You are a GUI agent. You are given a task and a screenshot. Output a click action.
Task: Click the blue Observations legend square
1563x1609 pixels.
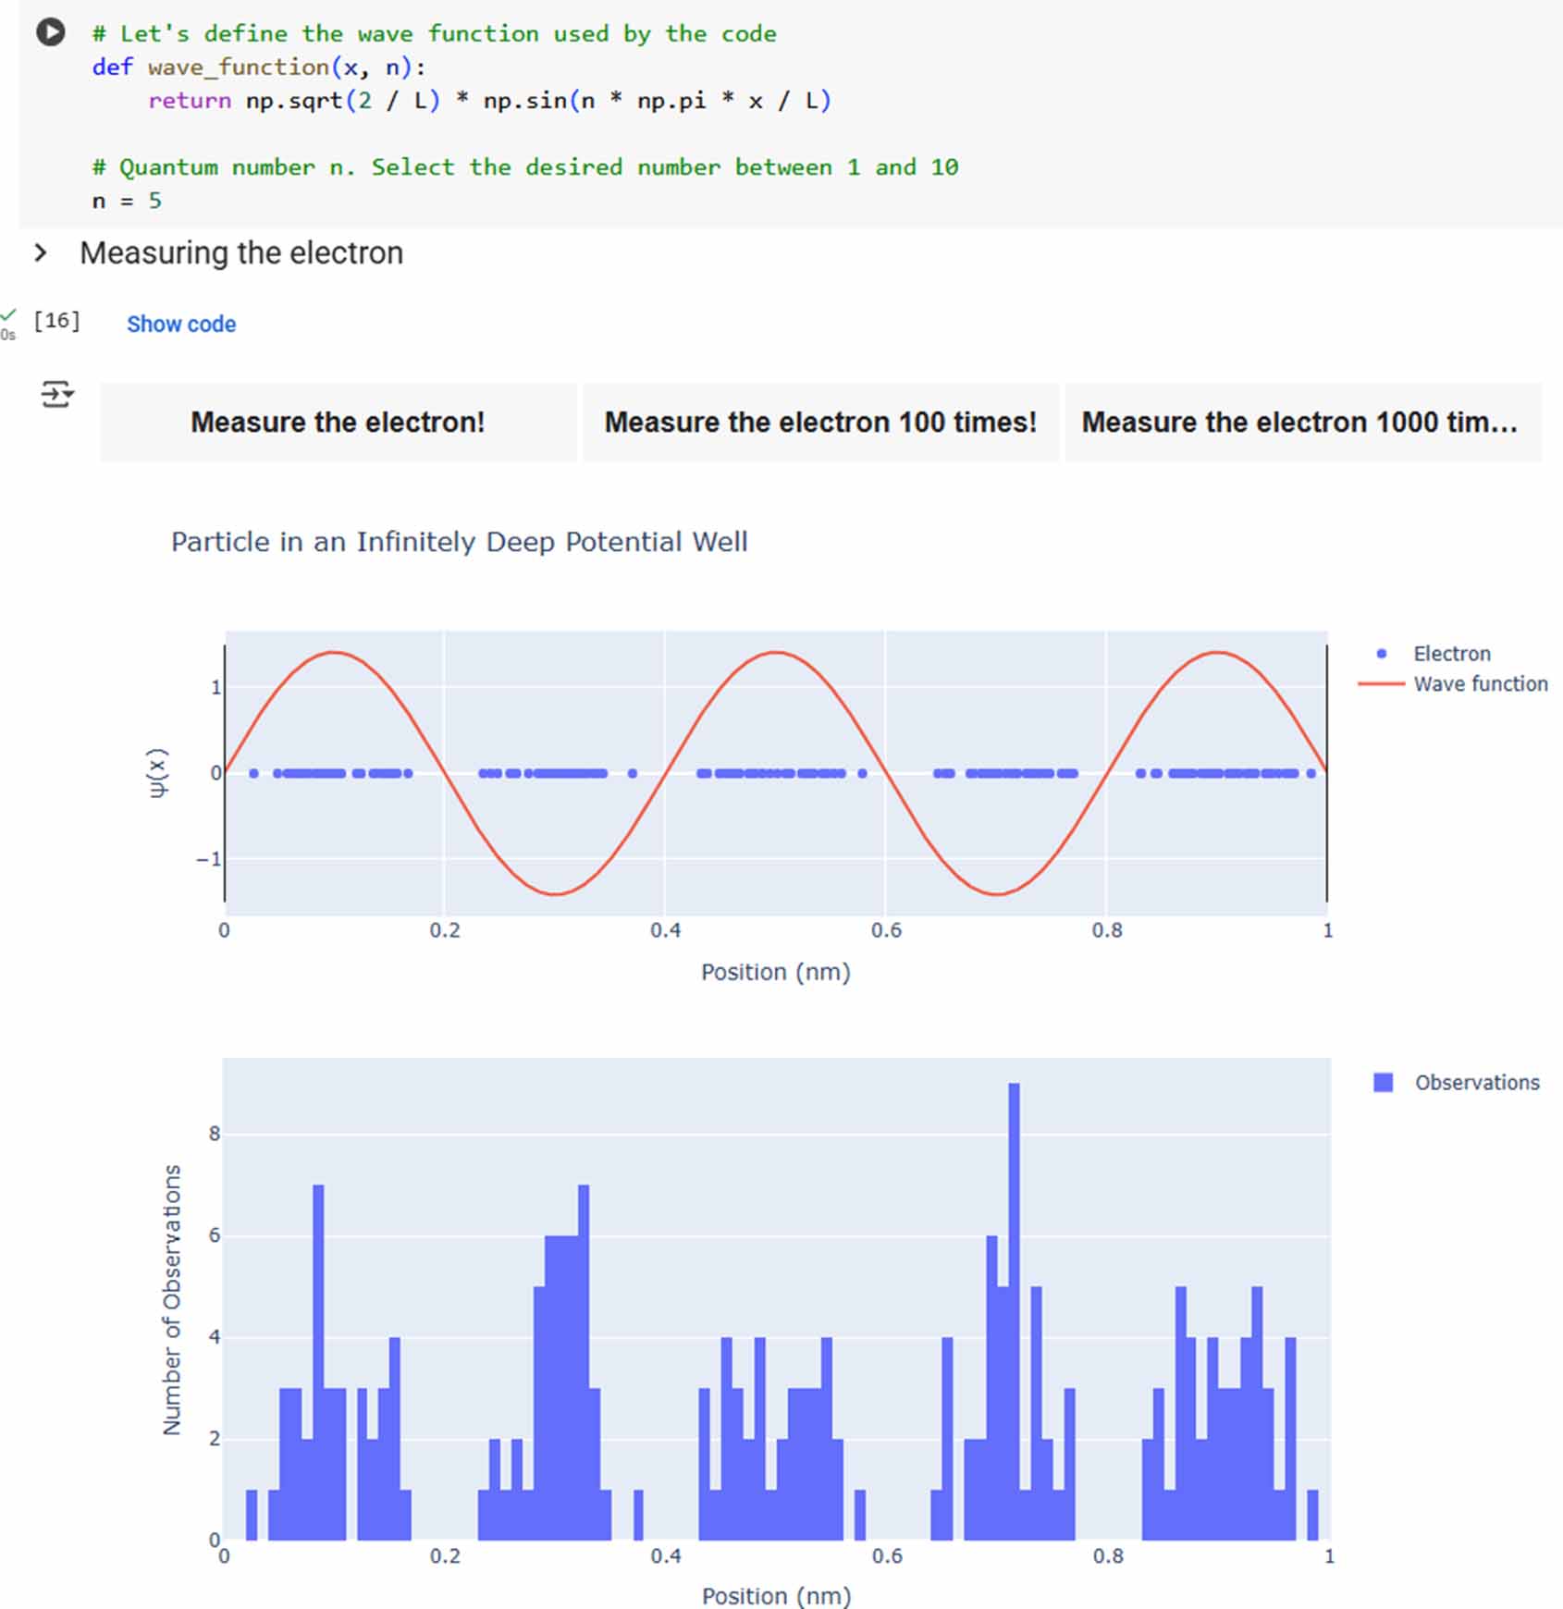pyautogui.click(x=1383, y=1082)
